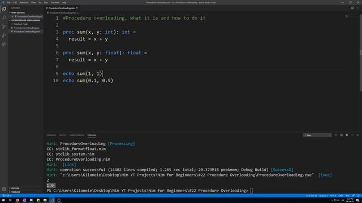Click the errors and warnings status indicator
Viewport: 362px width, 203px height.
click(7, 196)
